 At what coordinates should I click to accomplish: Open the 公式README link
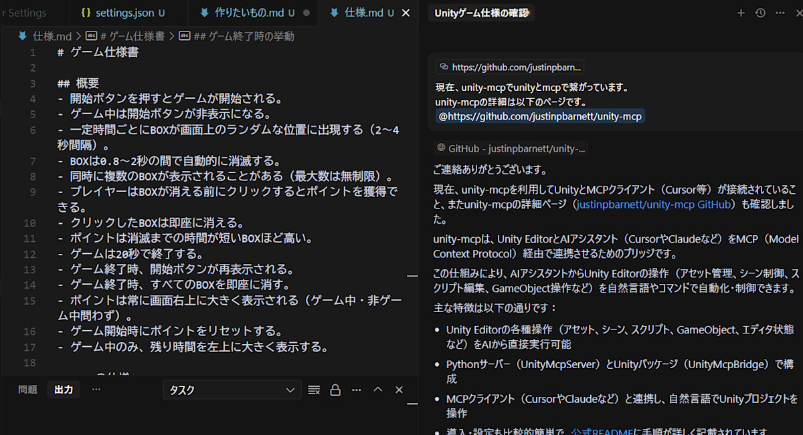point(601,432)
